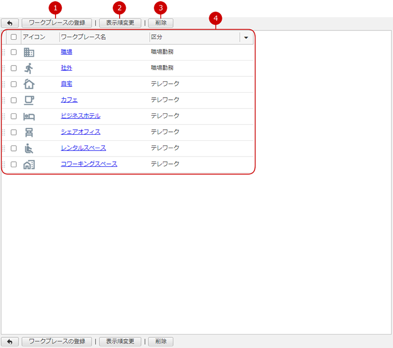Click the office building icon for 職場
The height and width of the screenshot is (348, 393).
pyautogui.click(x=29, y=52)
